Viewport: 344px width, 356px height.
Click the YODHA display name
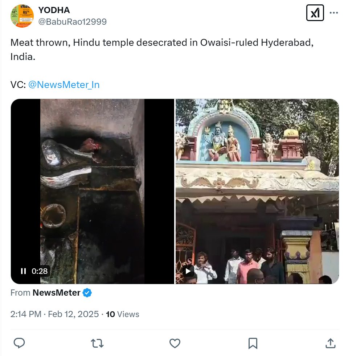pos(54,10)
